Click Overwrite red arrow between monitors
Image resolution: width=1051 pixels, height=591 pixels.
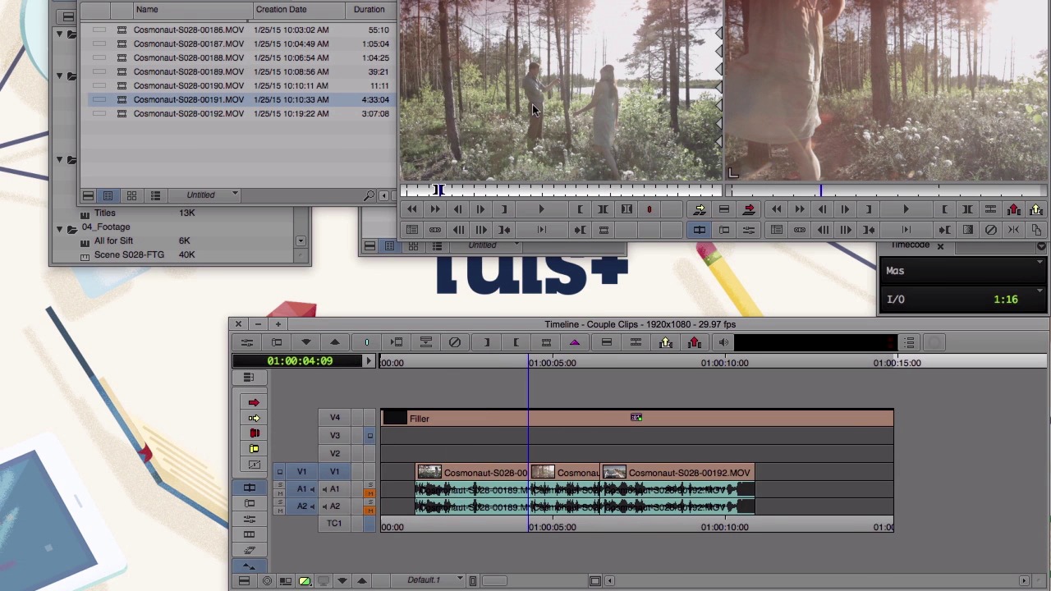click(749, 210)
